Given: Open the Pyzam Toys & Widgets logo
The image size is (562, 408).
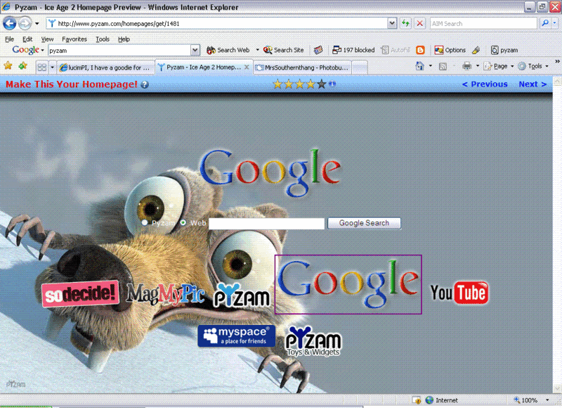Looking at the screenshot, I should click(x=313, y=341).
